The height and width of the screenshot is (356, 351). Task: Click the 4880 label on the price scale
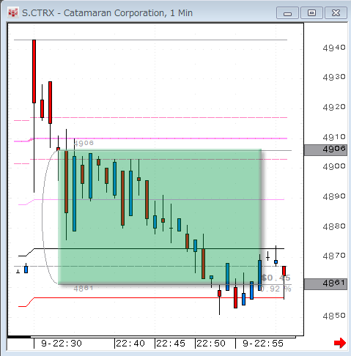[334, 226]
